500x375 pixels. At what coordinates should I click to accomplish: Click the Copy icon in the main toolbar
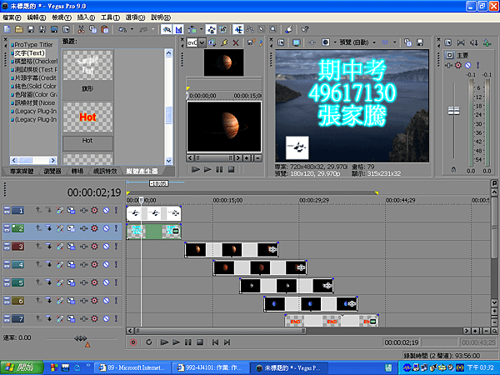(92, 30)
